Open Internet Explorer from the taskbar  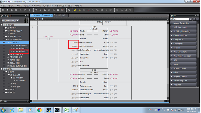pyautogui.click(x=12, y=110)
